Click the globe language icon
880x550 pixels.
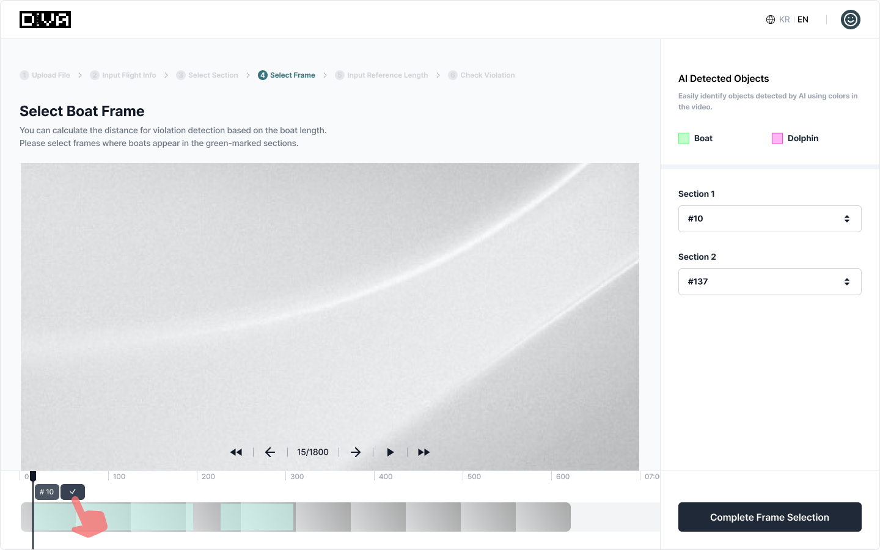click(x=770, y=20)
